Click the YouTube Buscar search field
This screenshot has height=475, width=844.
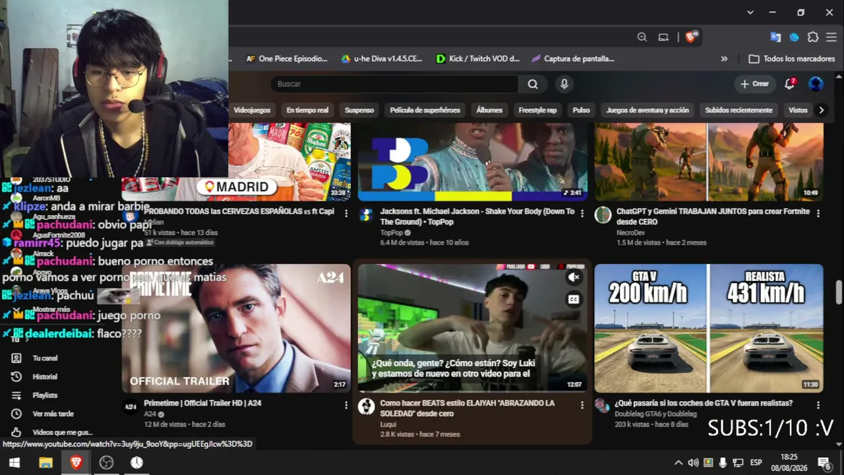394,84
